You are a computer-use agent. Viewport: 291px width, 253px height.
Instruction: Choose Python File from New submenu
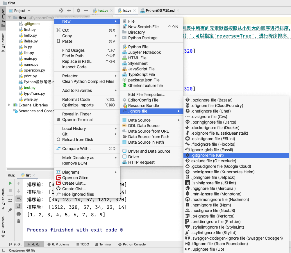pyautogui.click(x=152, y=47)
